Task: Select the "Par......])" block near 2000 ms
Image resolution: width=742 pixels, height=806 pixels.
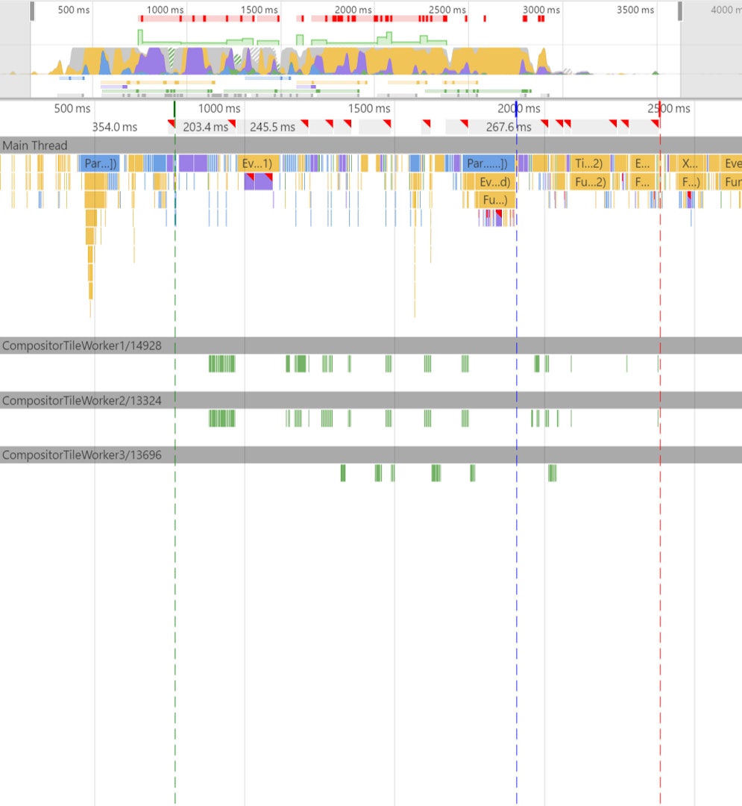Action: point(486,163)
